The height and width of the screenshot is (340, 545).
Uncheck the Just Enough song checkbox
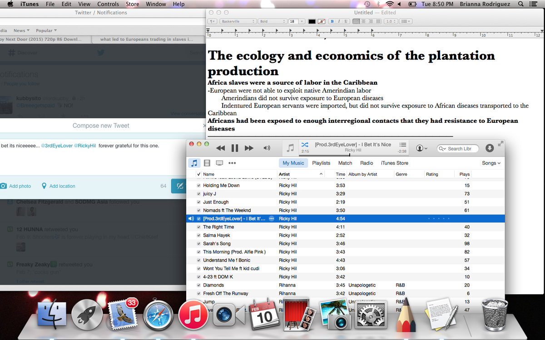198,202
